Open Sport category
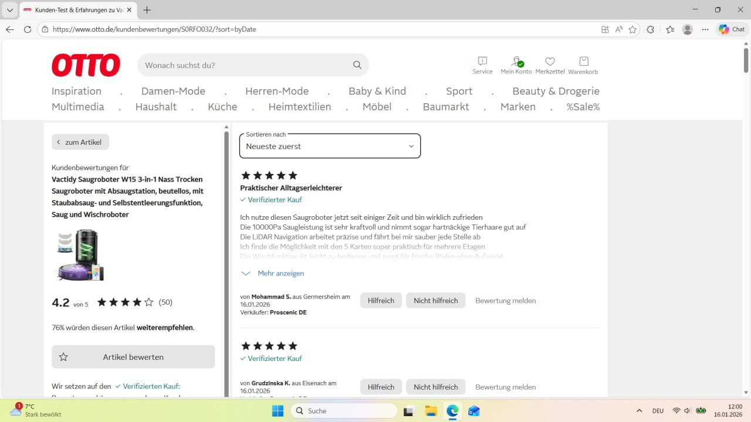The width and height of the screenshot is (751, 422). 459,91
